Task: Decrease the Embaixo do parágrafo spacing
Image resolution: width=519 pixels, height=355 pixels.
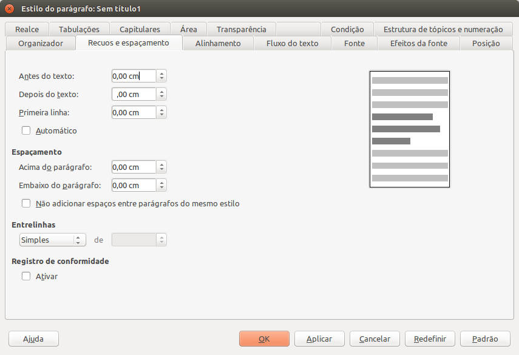Action: (x=161, y=188)
